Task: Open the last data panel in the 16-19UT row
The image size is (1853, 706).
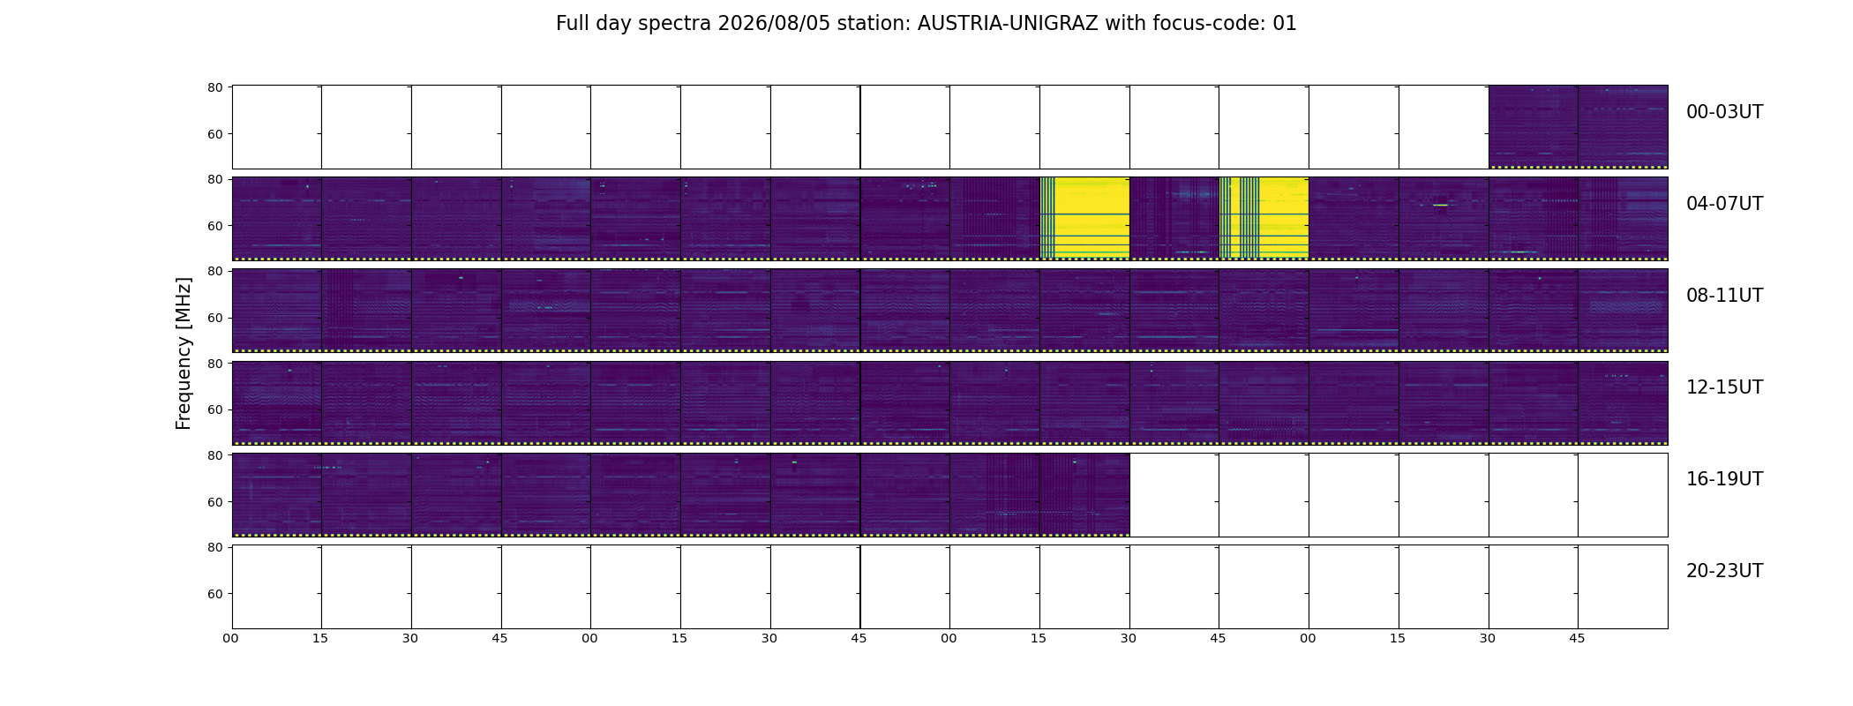Action: (x=1084, y=495)
